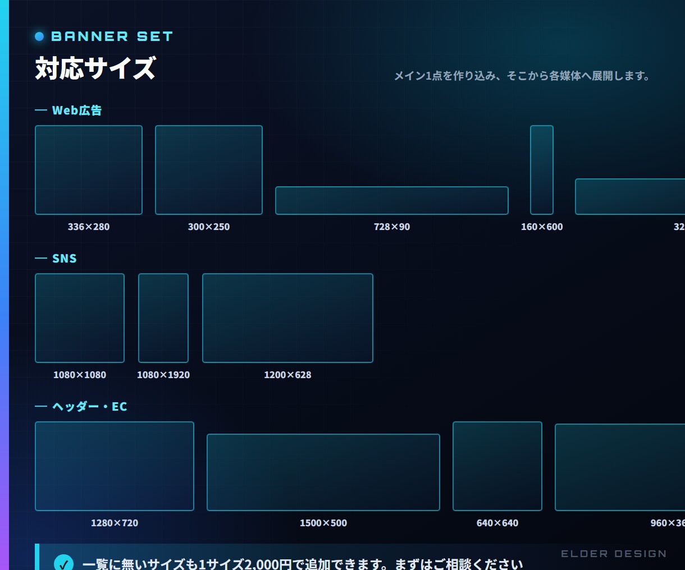
Task: Click the 640×640 size label
Action: coord(497,523)
